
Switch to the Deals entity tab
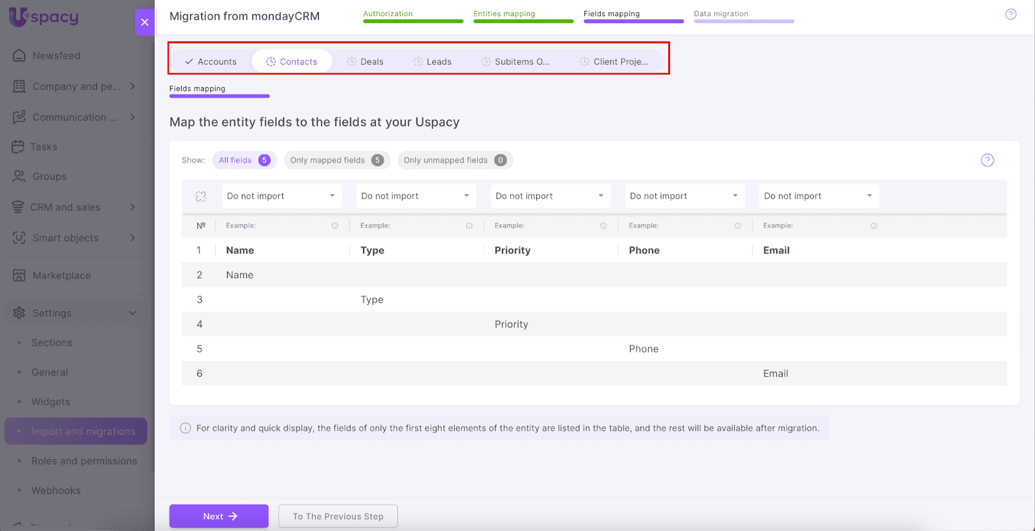click(365, 61)
